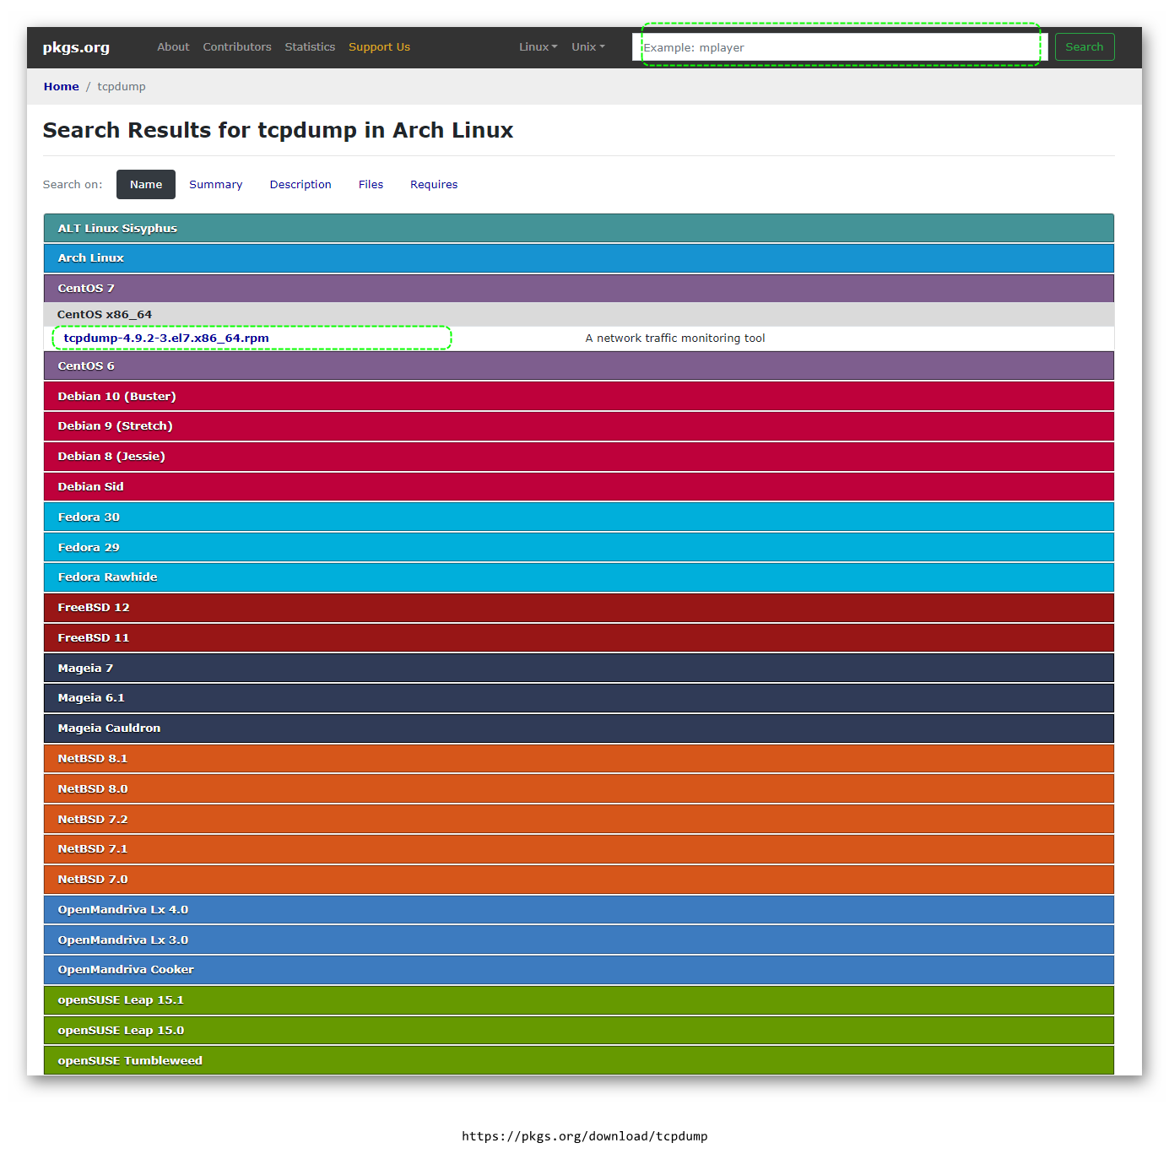Expand the OpenMandriva Lx 4.0 section
This screenshot has width=1169, height=1170.
(579, 910)
